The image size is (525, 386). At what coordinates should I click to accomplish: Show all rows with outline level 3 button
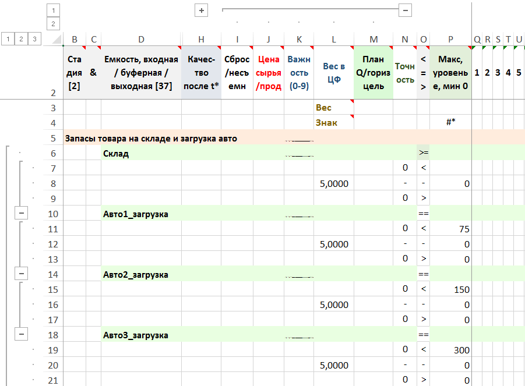tap(36, 39)
